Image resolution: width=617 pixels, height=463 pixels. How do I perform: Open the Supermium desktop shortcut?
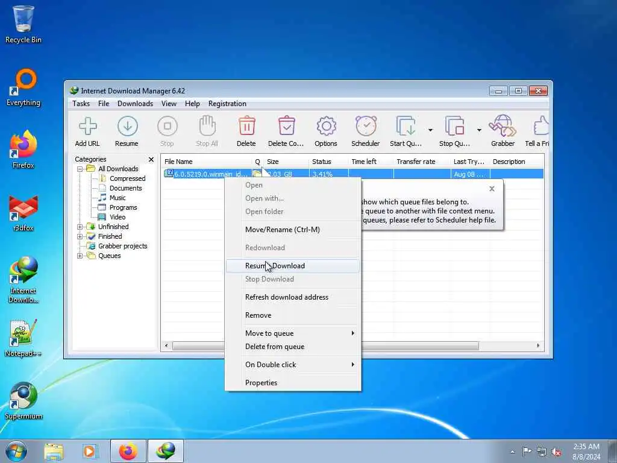(23, 395)
